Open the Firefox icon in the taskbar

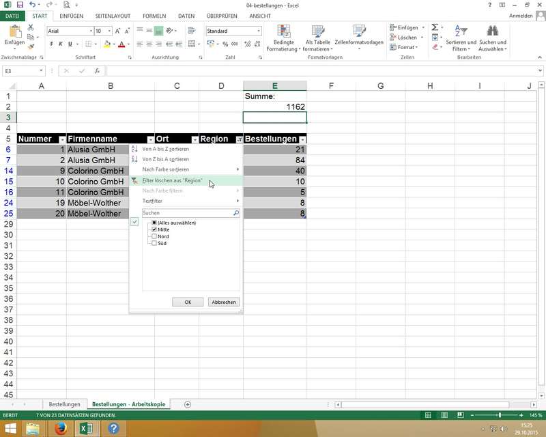pos(60,428)
